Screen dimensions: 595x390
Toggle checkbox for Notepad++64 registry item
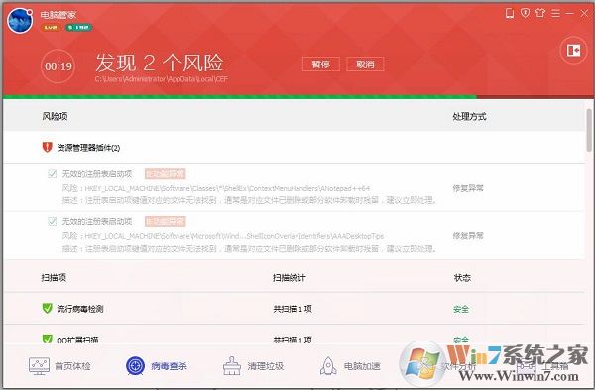[53, 173]
